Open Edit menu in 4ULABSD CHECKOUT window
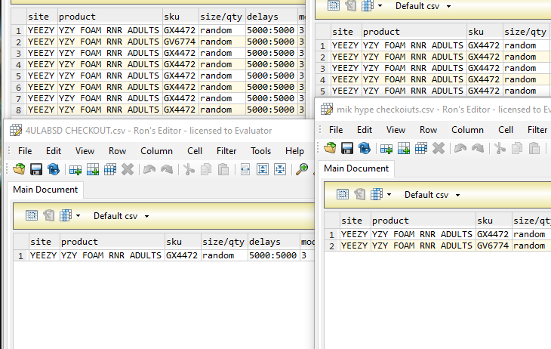The height and width of the screenshot is (349, 551). tap(54, 151)
